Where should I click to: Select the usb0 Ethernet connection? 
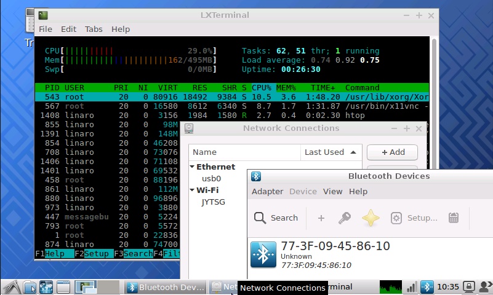coord(211,178)
